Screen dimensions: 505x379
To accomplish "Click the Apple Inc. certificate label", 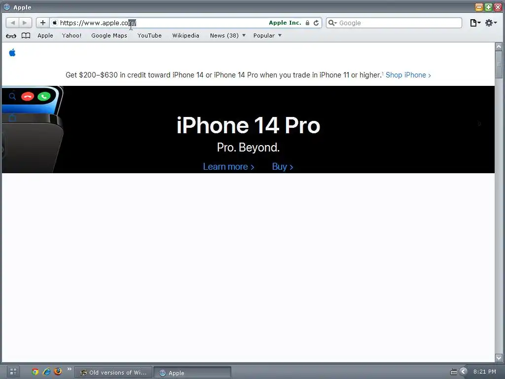I will (285, 23).
